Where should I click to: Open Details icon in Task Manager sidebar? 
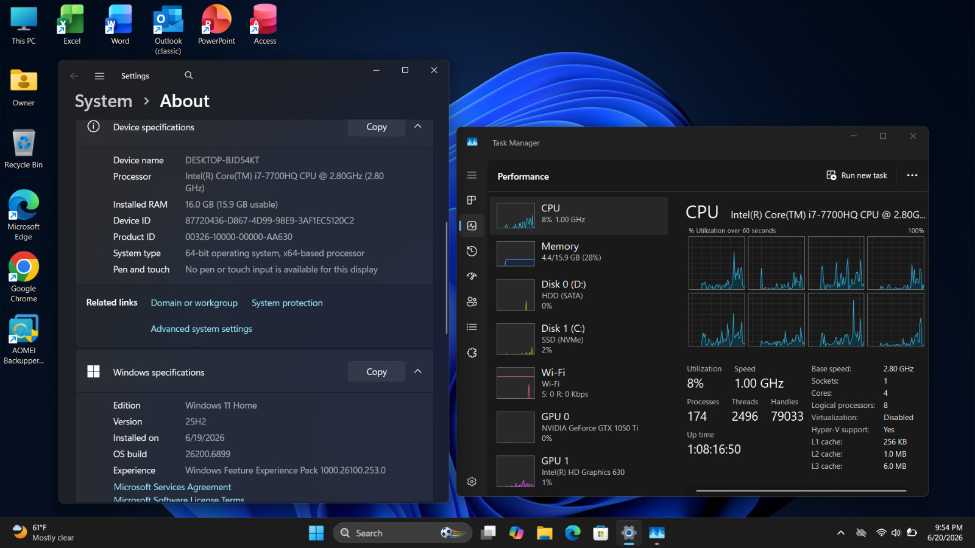[x=472, y=327]
